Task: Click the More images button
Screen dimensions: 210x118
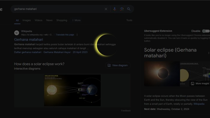Action: pyautogui.click(x=200, y=83)
